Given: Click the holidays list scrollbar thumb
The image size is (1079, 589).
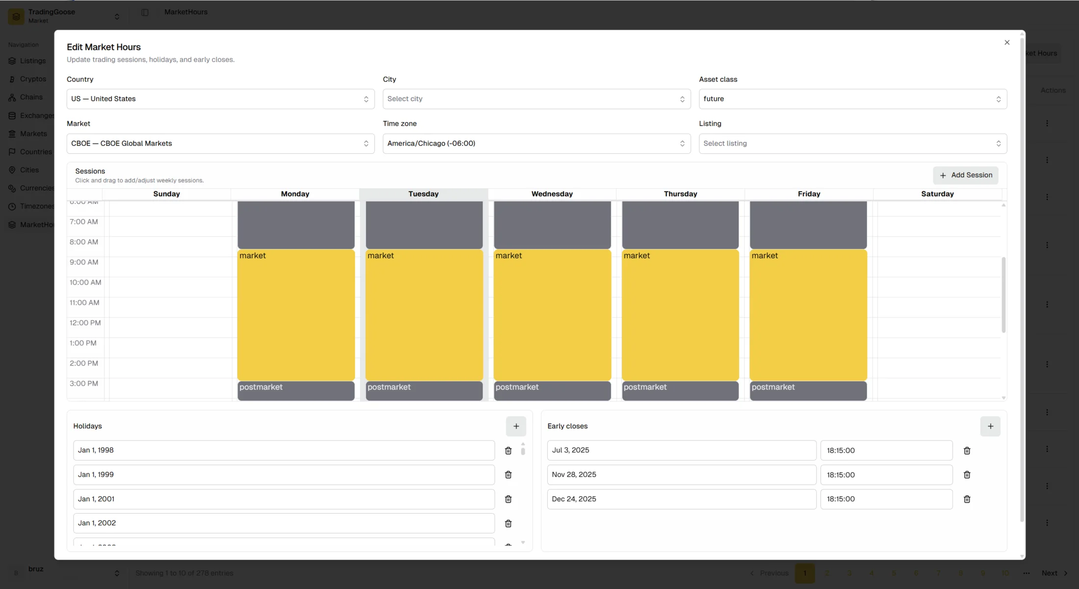Looking at the screenshot, I should click(523, 451).
